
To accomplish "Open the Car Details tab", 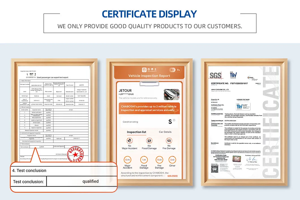I will pyautogui.click(x=165, y=132).
